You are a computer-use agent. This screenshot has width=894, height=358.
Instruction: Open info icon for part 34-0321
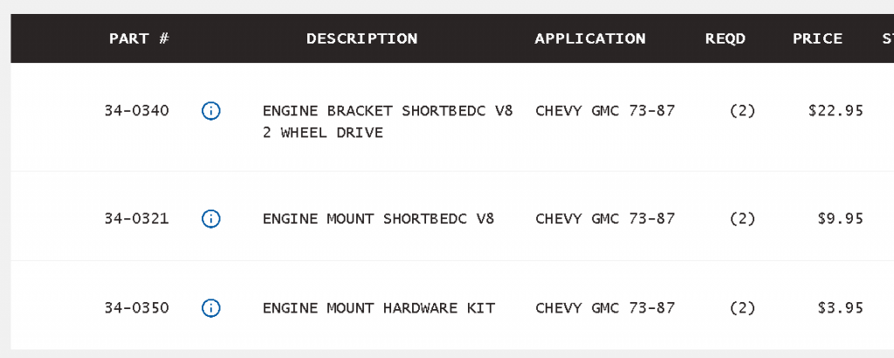[211, 218]
